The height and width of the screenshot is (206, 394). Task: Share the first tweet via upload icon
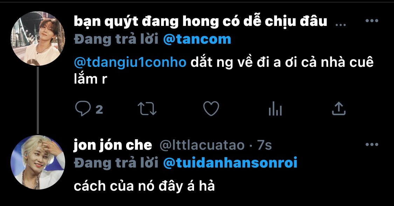pos(339,109)
